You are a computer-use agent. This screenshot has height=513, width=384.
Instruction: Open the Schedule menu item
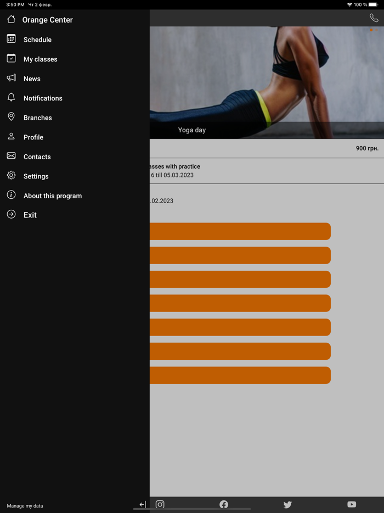click(x=38, y=40)
